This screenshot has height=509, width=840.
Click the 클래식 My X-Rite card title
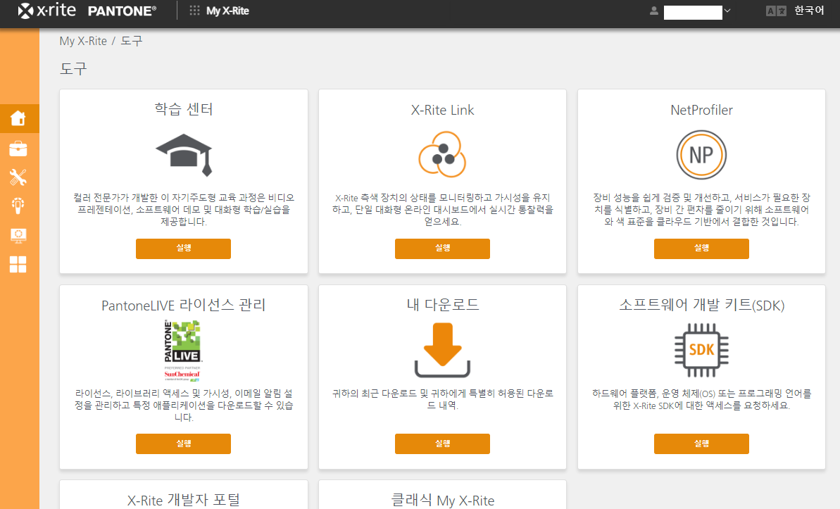pos(442,500)
